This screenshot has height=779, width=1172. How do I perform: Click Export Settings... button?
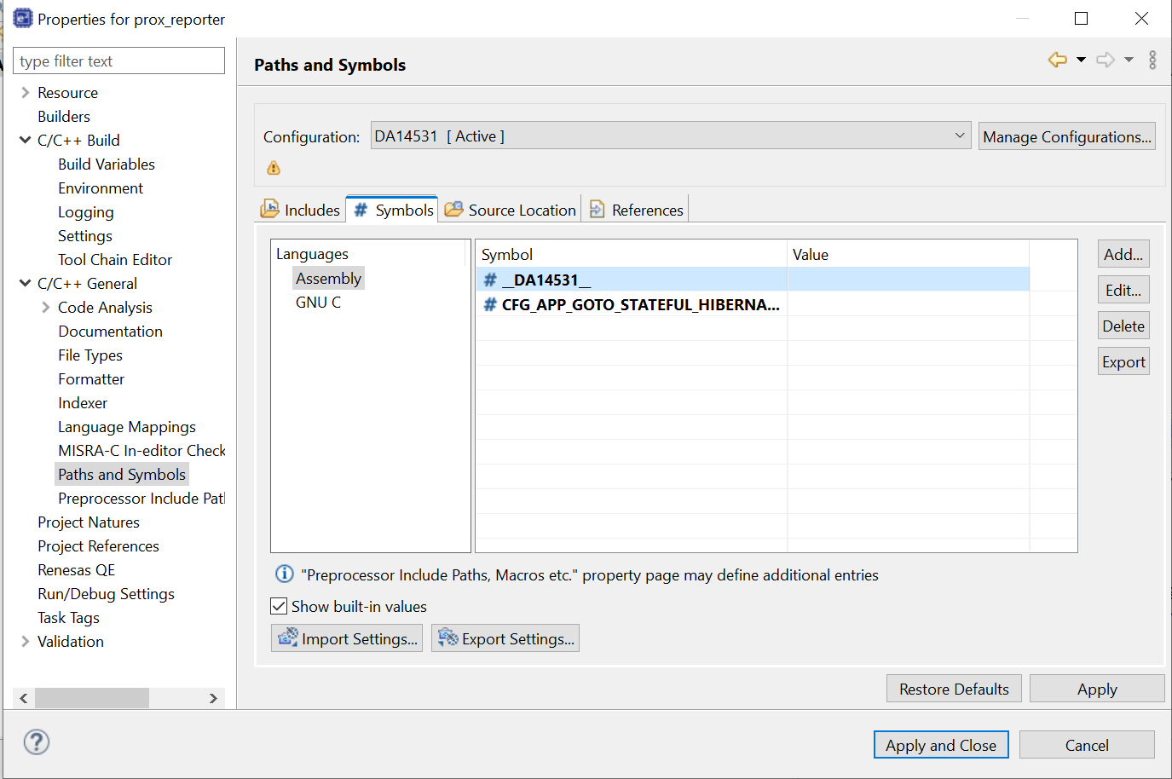(505, 638)
